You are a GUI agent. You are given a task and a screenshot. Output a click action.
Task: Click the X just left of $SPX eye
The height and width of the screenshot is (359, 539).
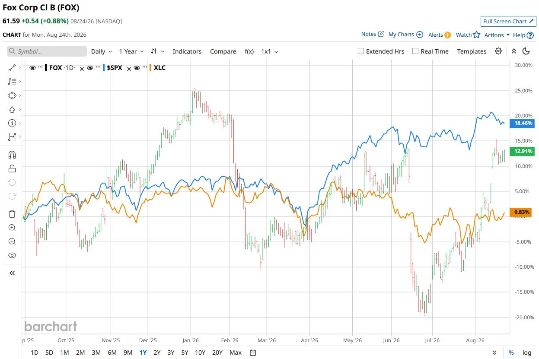tap(82, 68)
